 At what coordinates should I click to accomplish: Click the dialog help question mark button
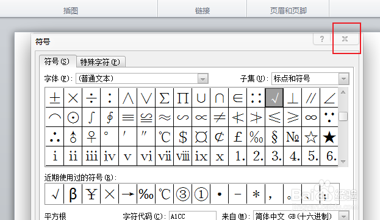click(x=322, y=39)
